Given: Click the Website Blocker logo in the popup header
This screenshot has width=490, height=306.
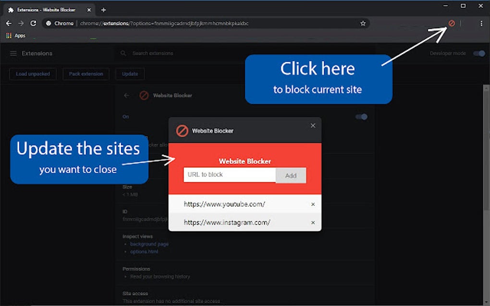Looking at the screenshot, I should pyautogui.click(x=182, y=130).
